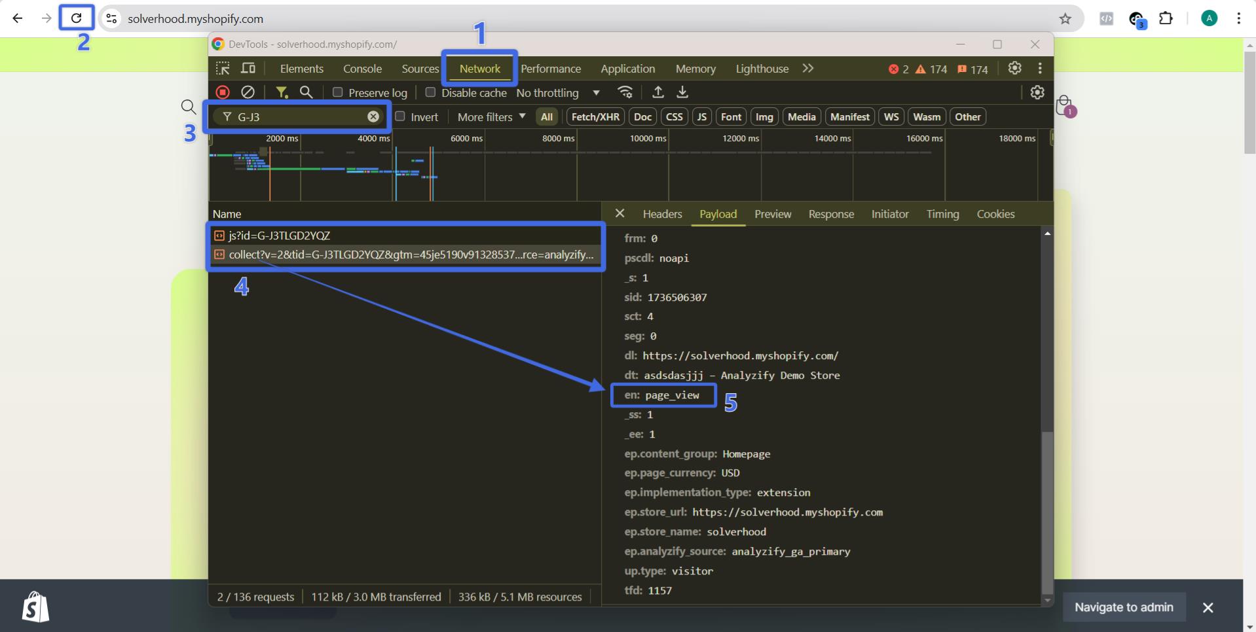Screen dimensions: 1256x632
Task: Open the Chrome profile avatar A
Action: (x=1209, y=18)
